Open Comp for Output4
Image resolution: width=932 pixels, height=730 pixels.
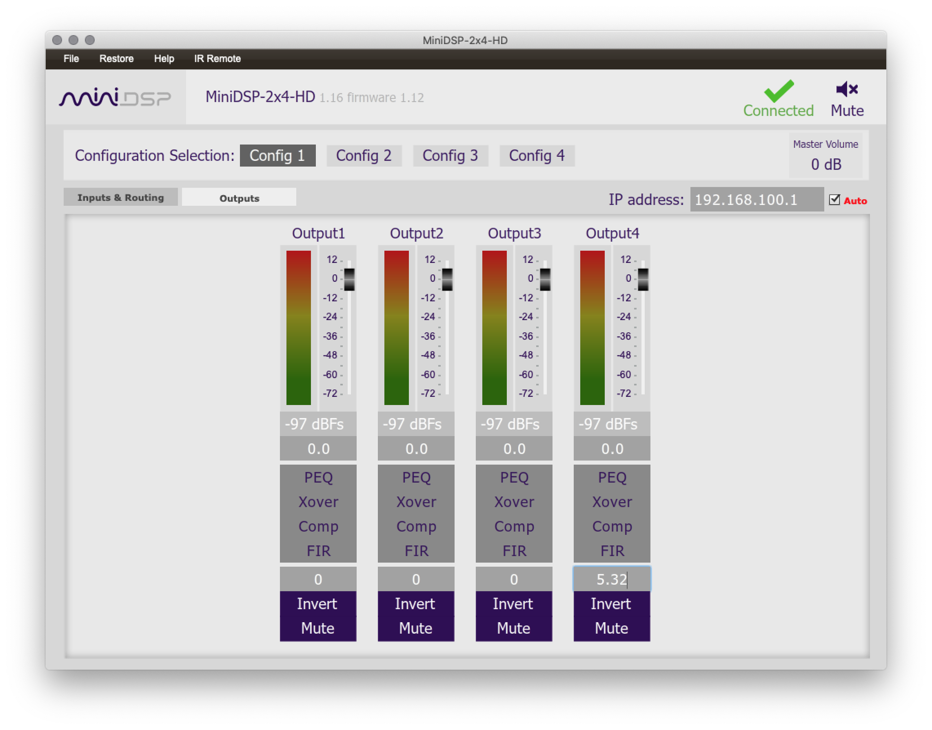(612, 527)
